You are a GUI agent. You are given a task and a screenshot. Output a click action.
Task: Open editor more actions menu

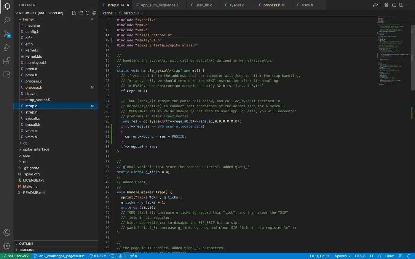coord(408,5)
